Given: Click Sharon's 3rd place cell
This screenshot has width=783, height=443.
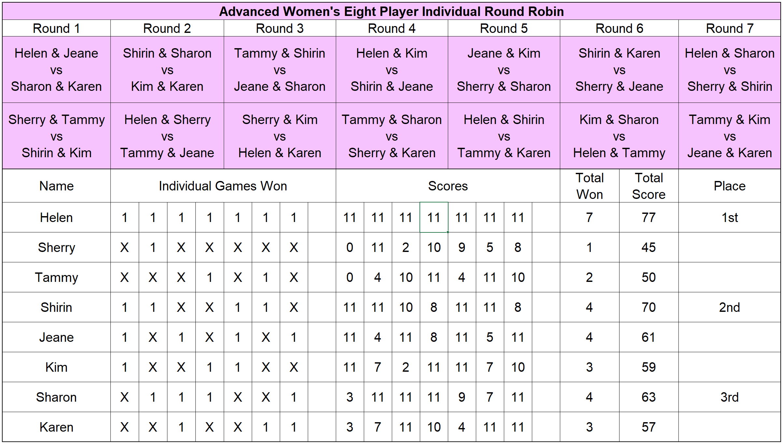Looking at the screenshot, I should point(729,397).
